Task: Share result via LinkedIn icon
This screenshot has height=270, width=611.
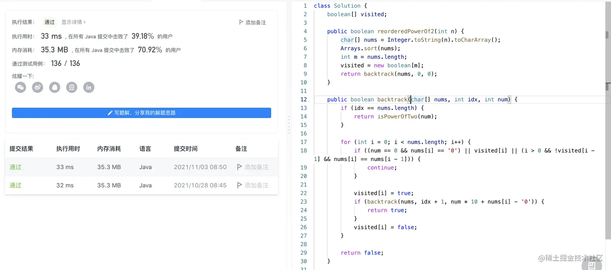Action: pos(89,87)
